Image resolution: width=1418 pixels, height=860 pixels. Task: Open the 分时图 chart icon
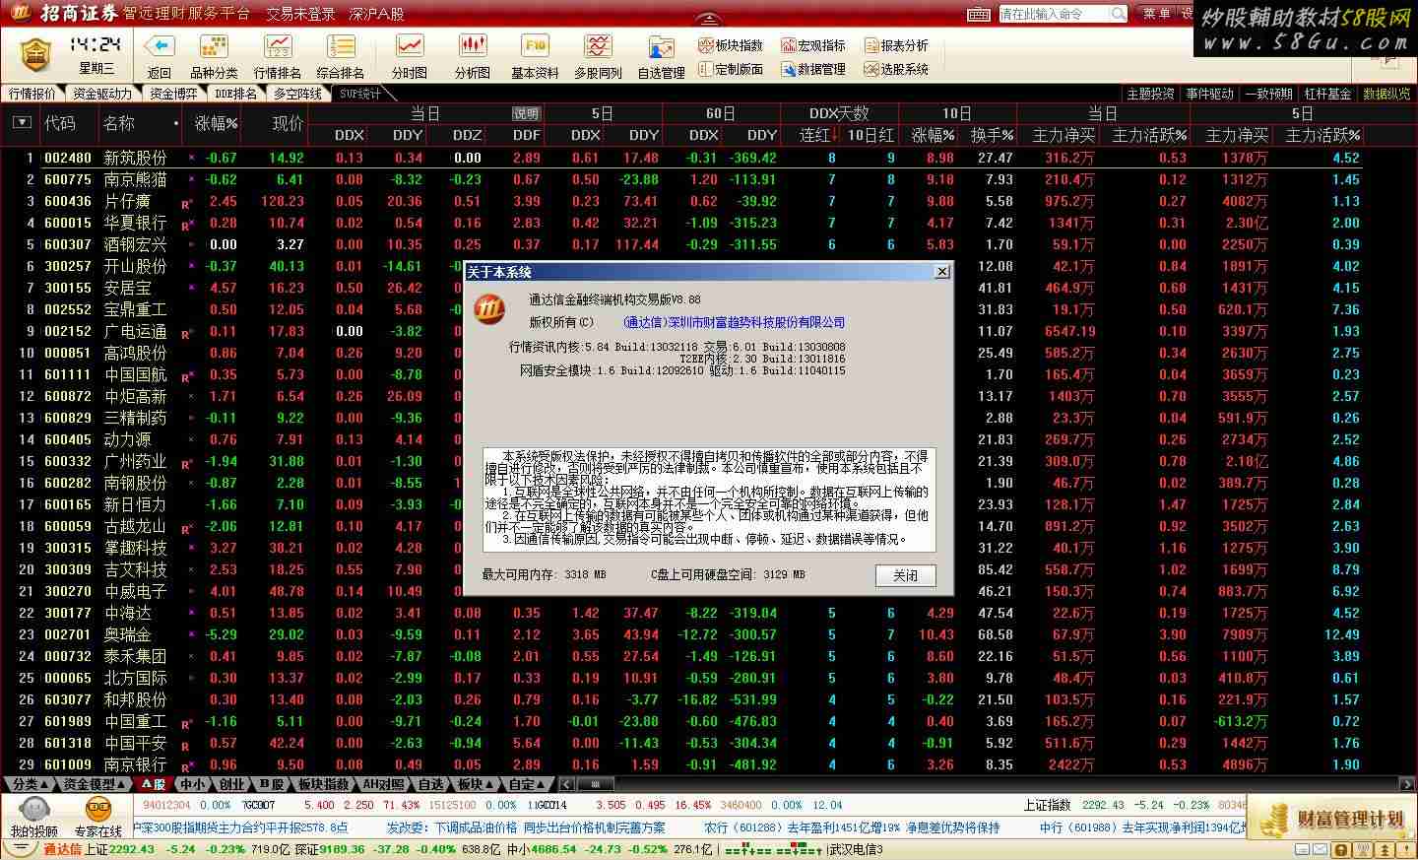pyautogui.click(x=410, y=46)
